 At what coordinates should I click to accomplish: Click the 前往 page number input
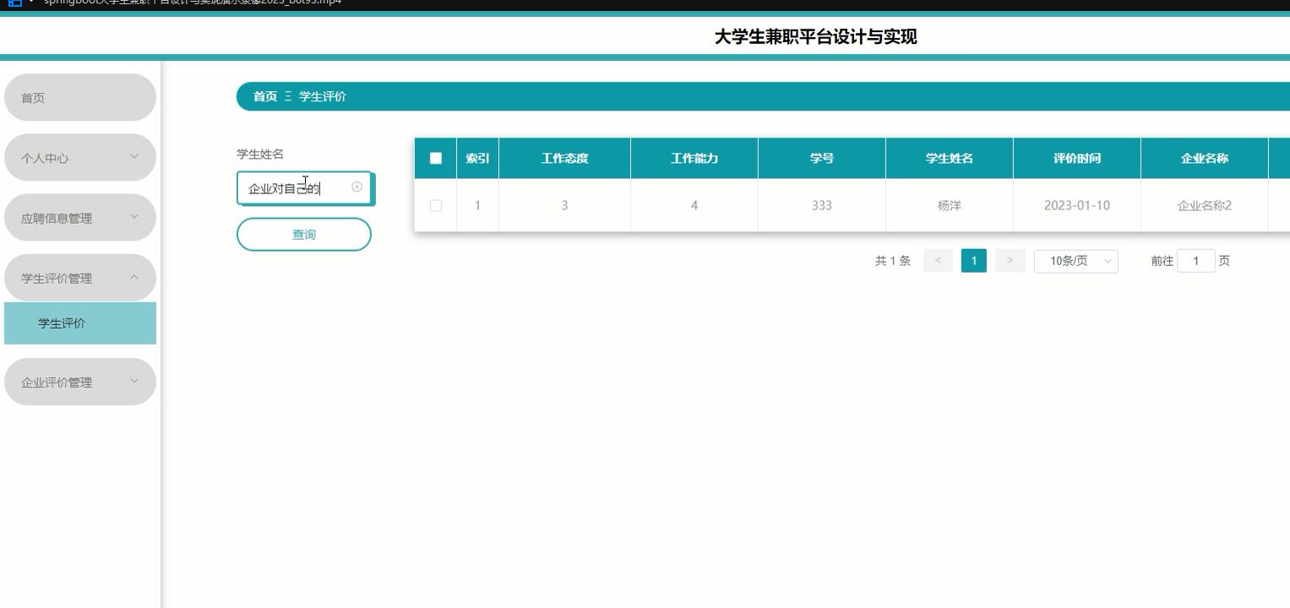coord(1195,261)
